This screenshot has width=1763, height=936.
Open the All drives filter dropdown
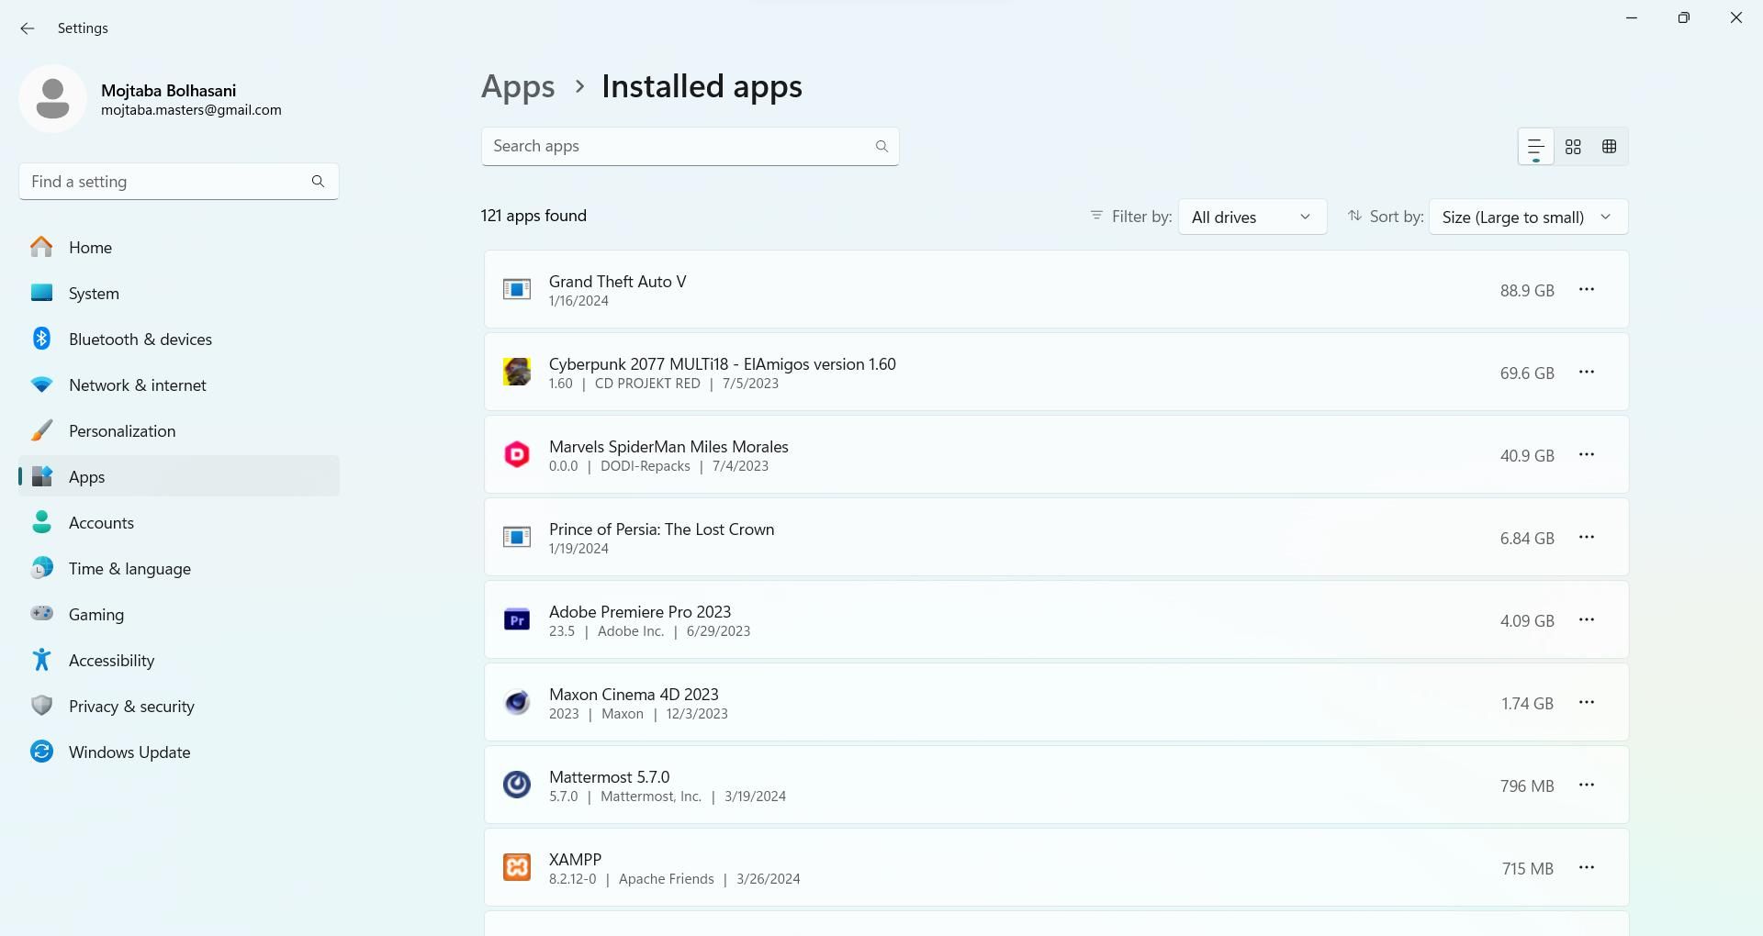coord(1252,217)
